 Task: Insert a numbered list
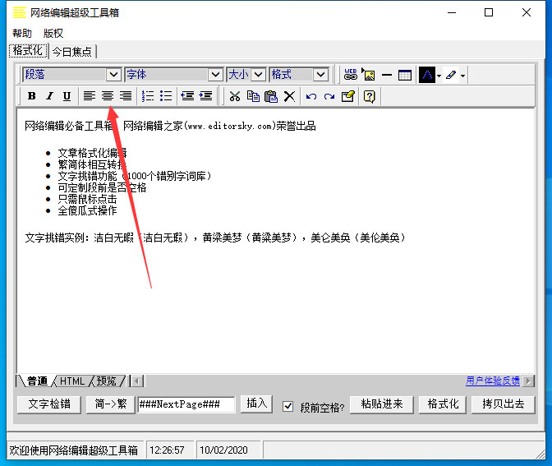[x=148, y=96]
